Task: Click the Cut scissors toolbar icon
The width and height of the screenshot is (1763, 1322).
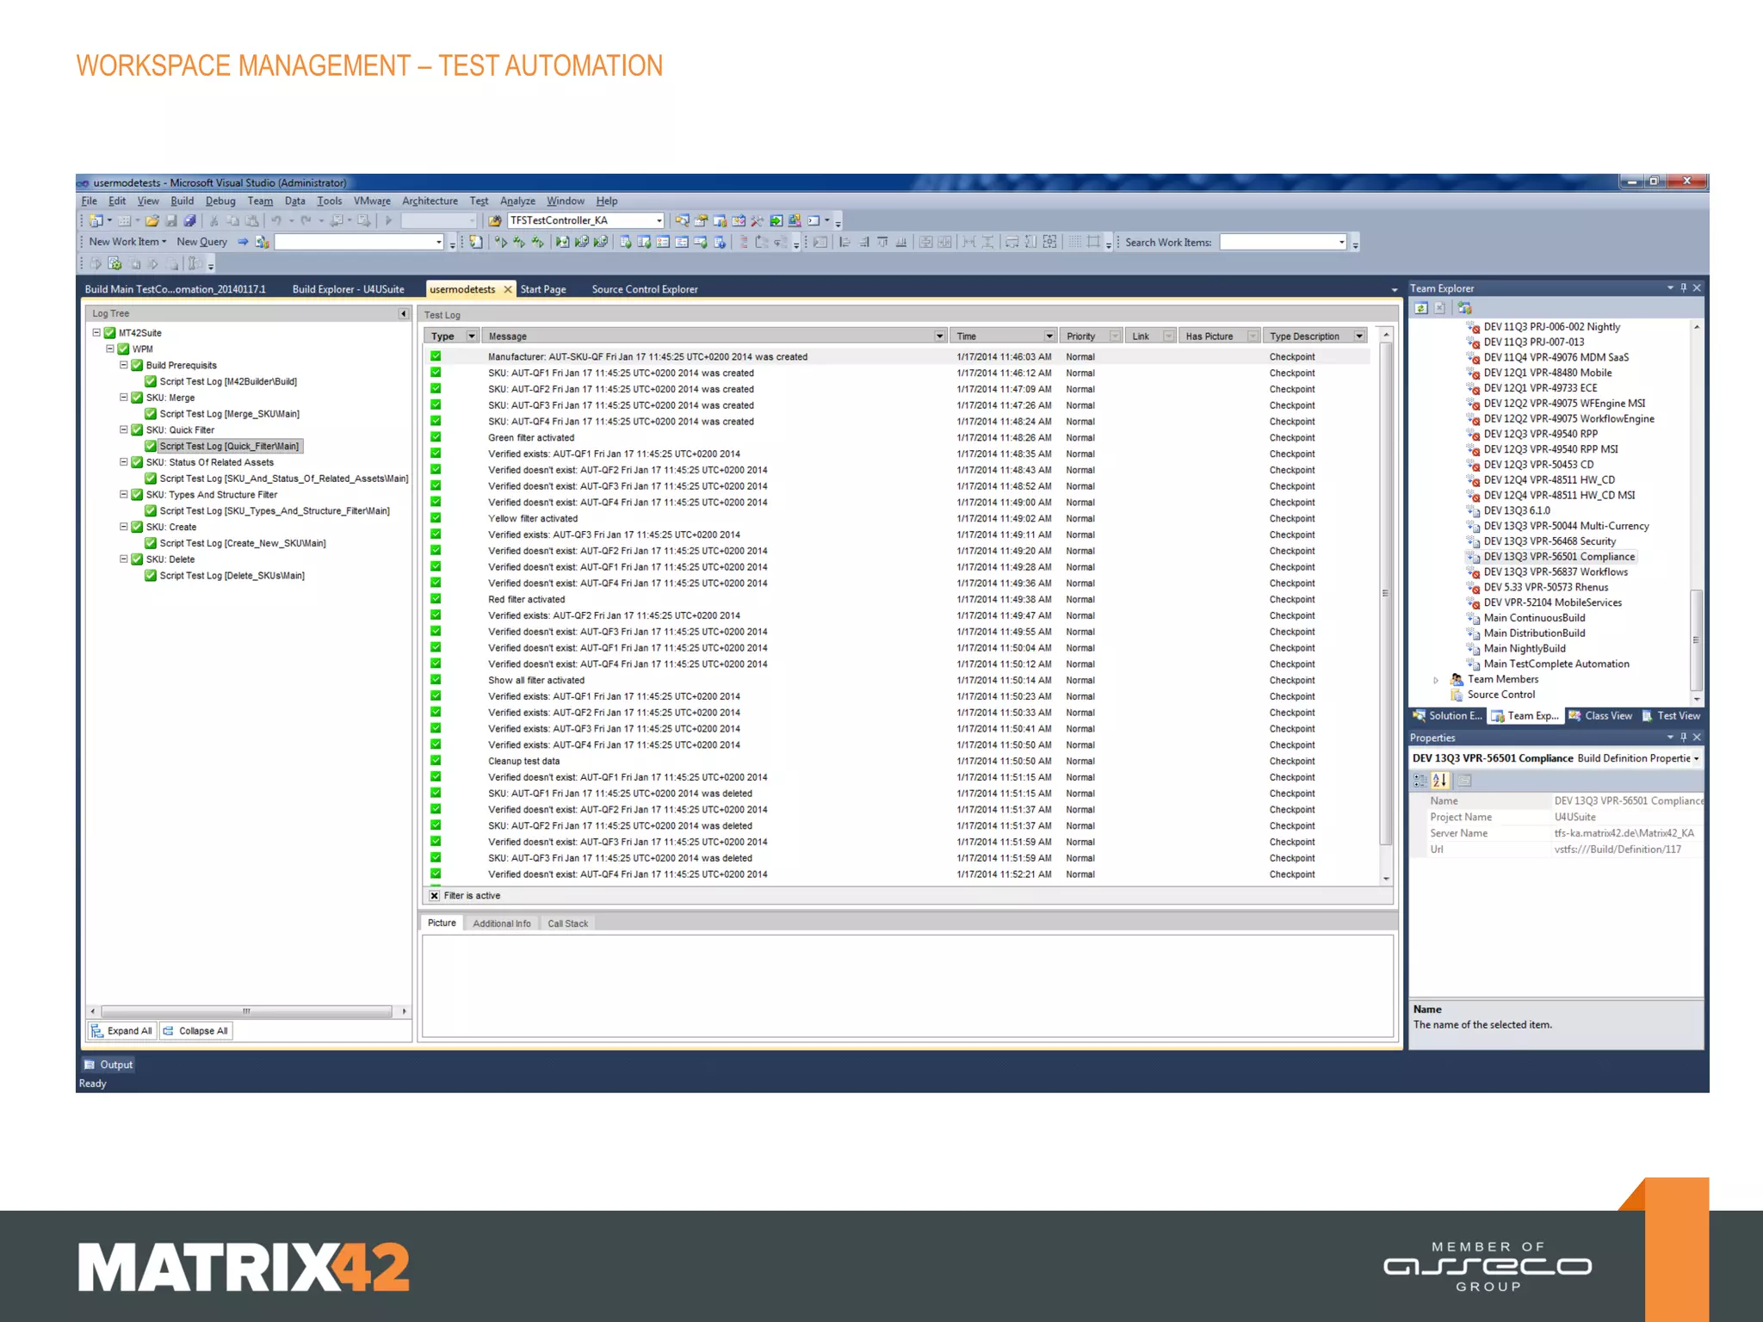Action: point(214,221)
